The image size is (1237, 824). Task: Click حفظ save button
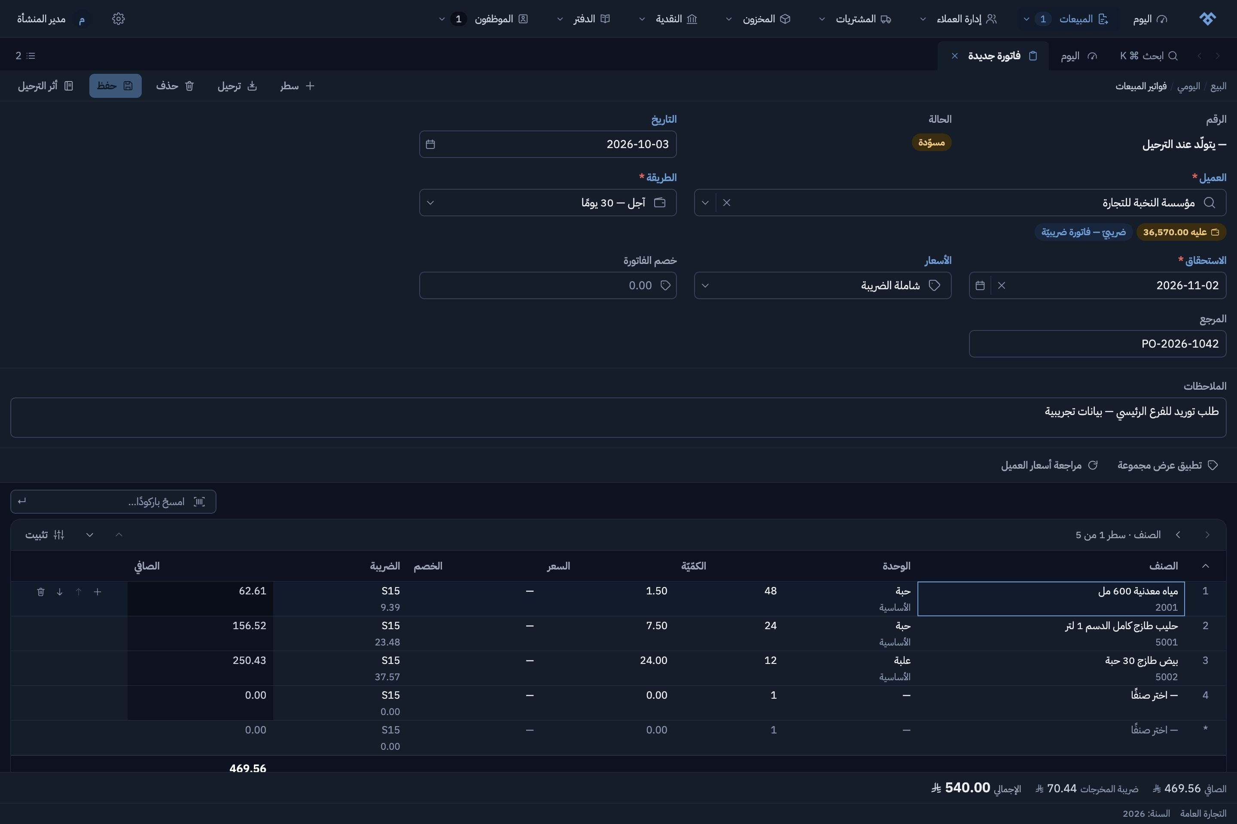pos(115,86)
